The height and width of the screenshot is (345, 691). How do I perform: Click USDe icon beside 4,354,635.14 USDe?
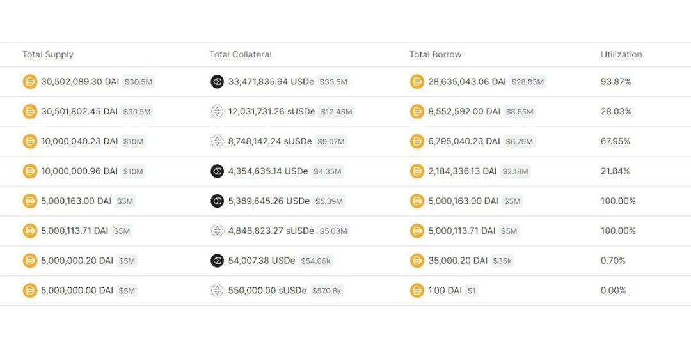(x=218, y=171)
